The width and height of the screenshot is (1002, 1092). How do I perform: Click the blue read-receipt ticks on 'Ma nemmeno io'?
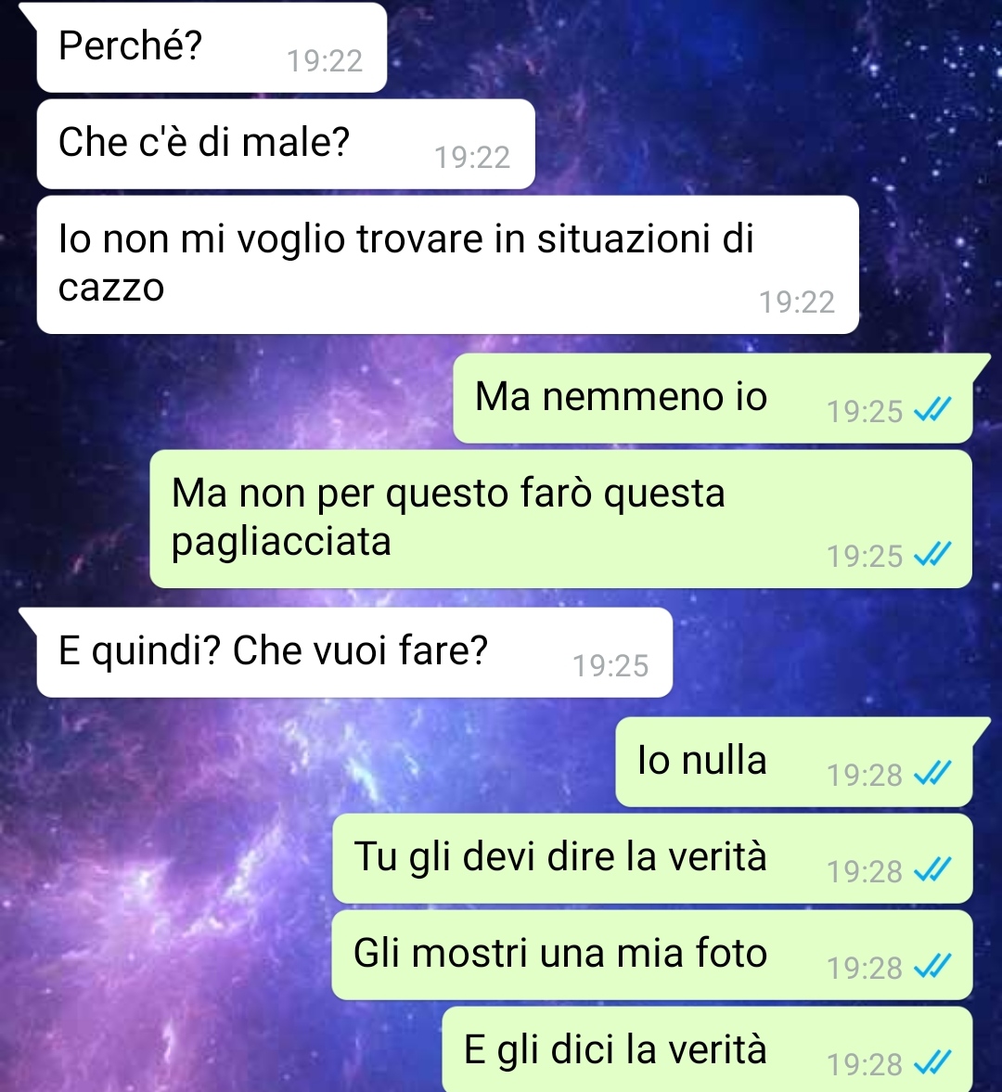931,411
